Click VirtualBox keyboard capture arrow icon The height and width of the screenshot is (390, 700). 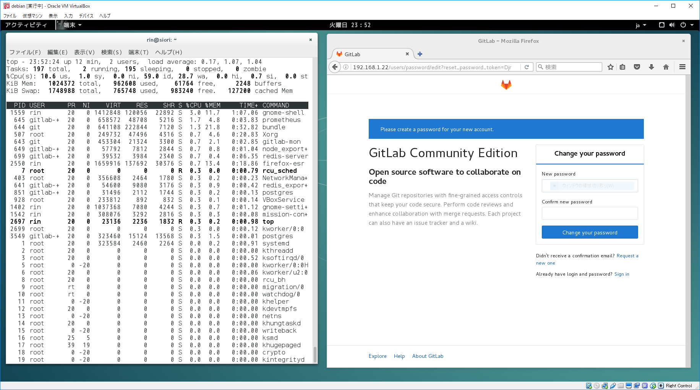(661, 386)
